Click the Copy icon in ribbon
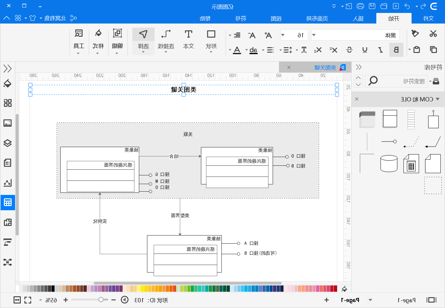The height and width of the screenshot is (308, 445). tap(433, 50)
